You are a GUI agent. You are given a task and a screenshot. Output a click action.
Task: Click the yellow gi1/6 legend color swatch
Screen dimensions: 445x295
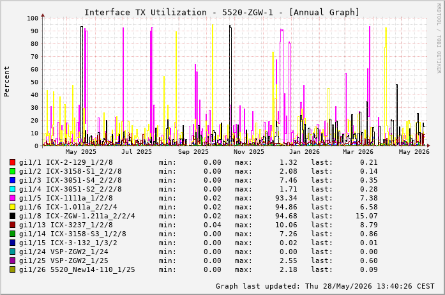click(x=12, y=207)
